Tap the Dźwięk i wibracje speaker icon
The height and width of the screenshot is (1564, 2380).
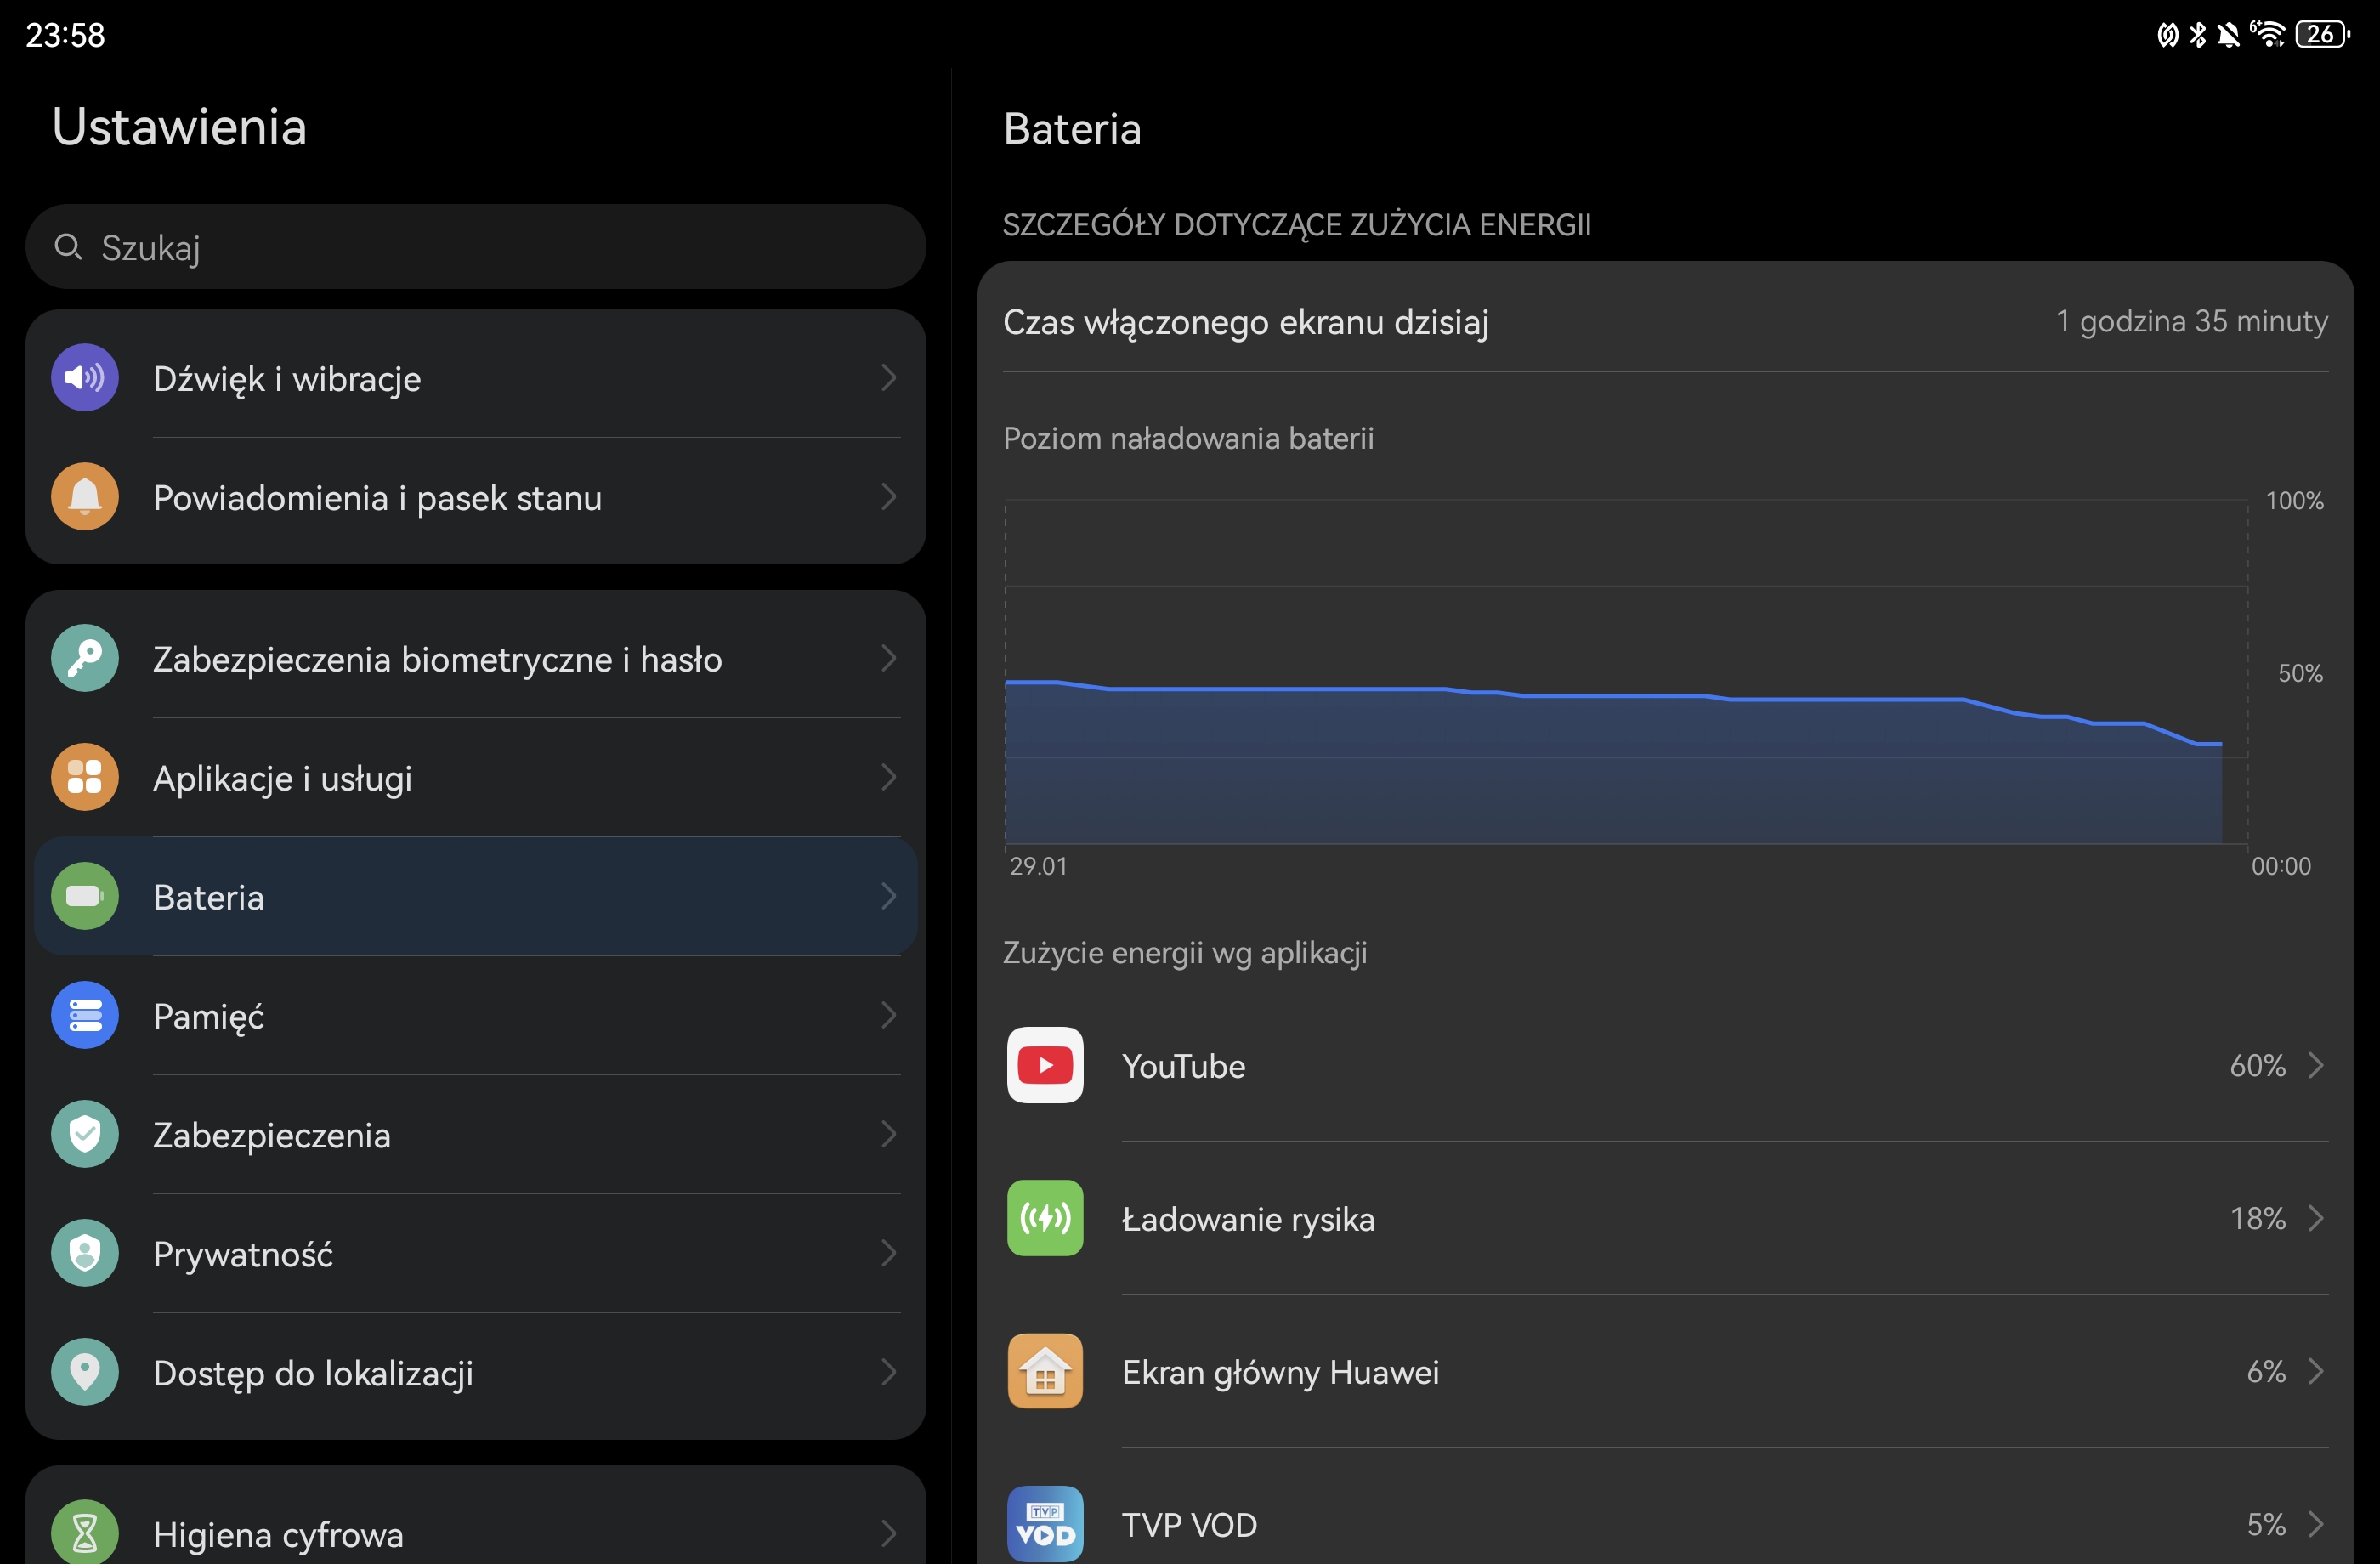(85, 378)
